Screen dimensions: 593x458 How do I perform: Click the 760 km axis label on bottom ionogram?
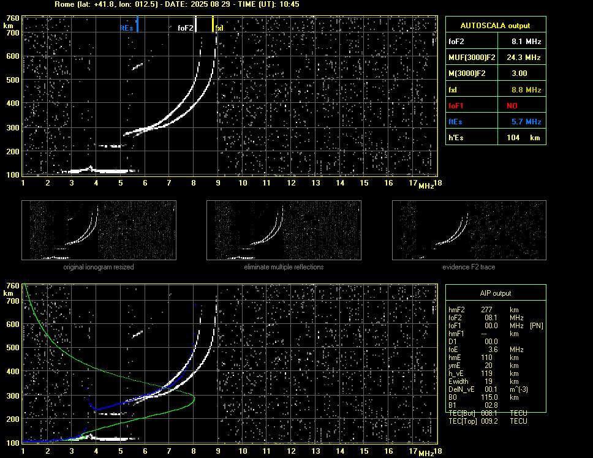tap(12, 286)
